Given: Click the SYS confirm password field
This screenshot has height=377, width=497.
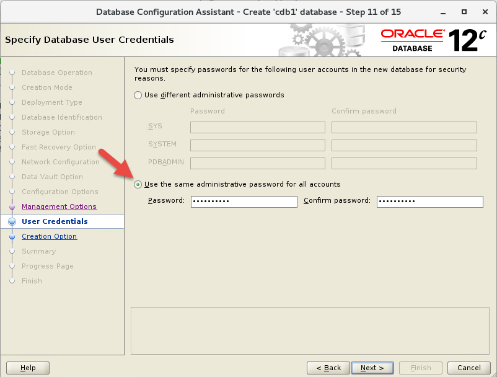Looking at the screenshot, I should (x=404, y=128).
